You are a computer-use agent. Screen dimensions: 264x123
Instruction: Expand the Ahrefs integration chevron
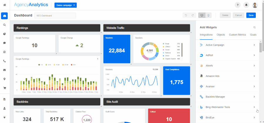(254, 66)
